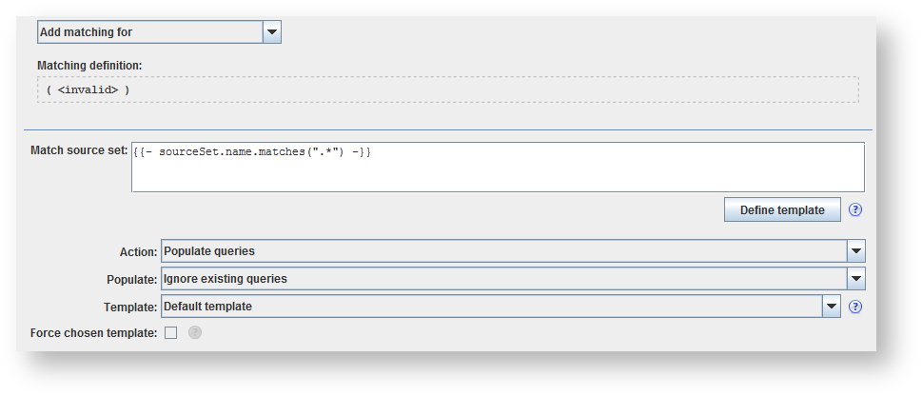Click the arrow button on the Populate dropdown
The width and height of the screenshot is (922, 397).
point(856,279)
